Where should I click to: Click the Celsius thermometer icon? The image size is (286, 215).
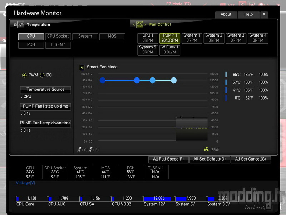pos(79,149)
